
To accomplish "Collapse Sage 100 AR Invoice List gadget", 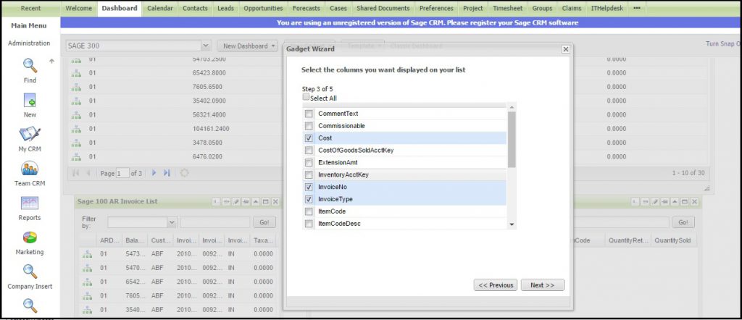I will pyautogui.click(x=256, y=202).
